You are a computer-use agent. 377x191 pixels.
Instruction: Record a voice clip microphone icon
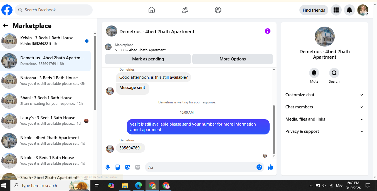(108, 167)
